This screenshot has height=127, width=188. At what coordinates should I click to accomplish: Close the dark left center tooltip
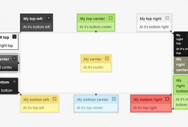point(14,58)
